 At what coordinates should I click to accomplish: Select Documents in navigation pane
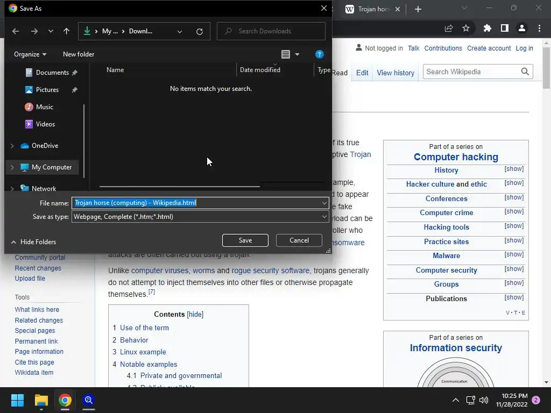tap(52, 73)
